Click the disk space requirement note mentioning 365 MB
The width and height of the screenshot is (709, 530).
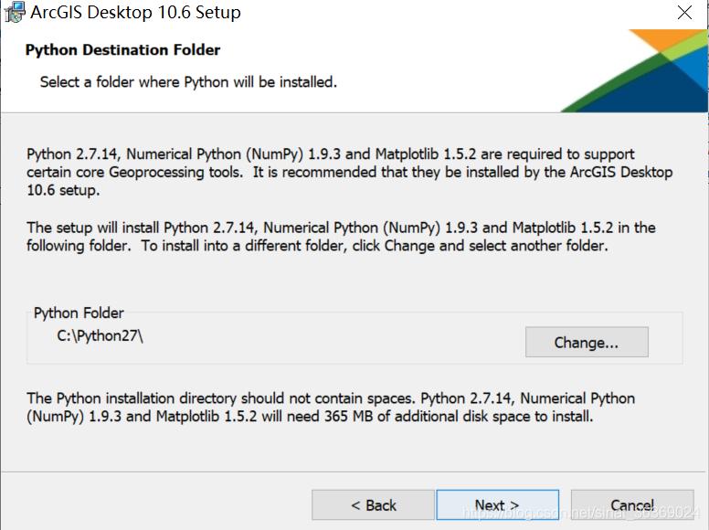pyautogui.click(x=331, y=407)
